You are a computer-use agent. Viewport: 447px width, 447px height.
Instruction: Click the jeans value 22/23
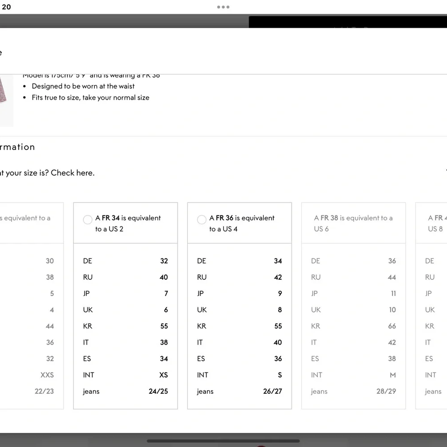coord(44,391)
